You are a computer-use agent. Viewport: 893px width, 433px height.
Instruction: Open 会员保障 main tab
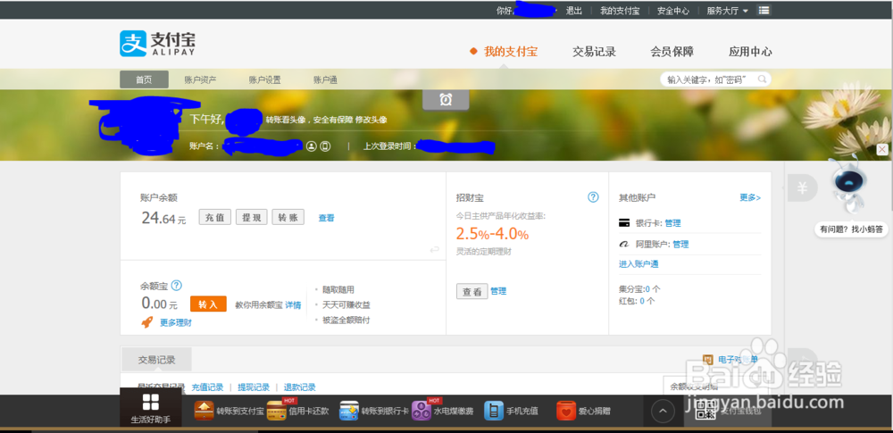coord(672,51)
